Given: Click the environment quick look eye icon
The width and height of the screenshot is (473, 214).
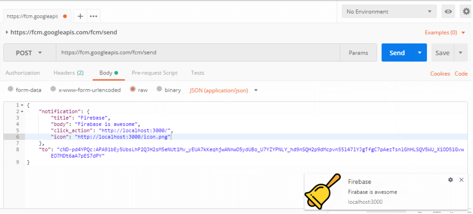Looking at the screenshot, I should pos(448,12).
